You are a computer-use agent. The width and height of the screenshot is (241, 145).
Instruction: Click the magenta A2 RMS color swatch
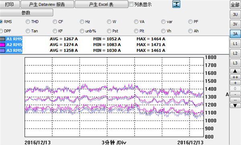(2, 45)
